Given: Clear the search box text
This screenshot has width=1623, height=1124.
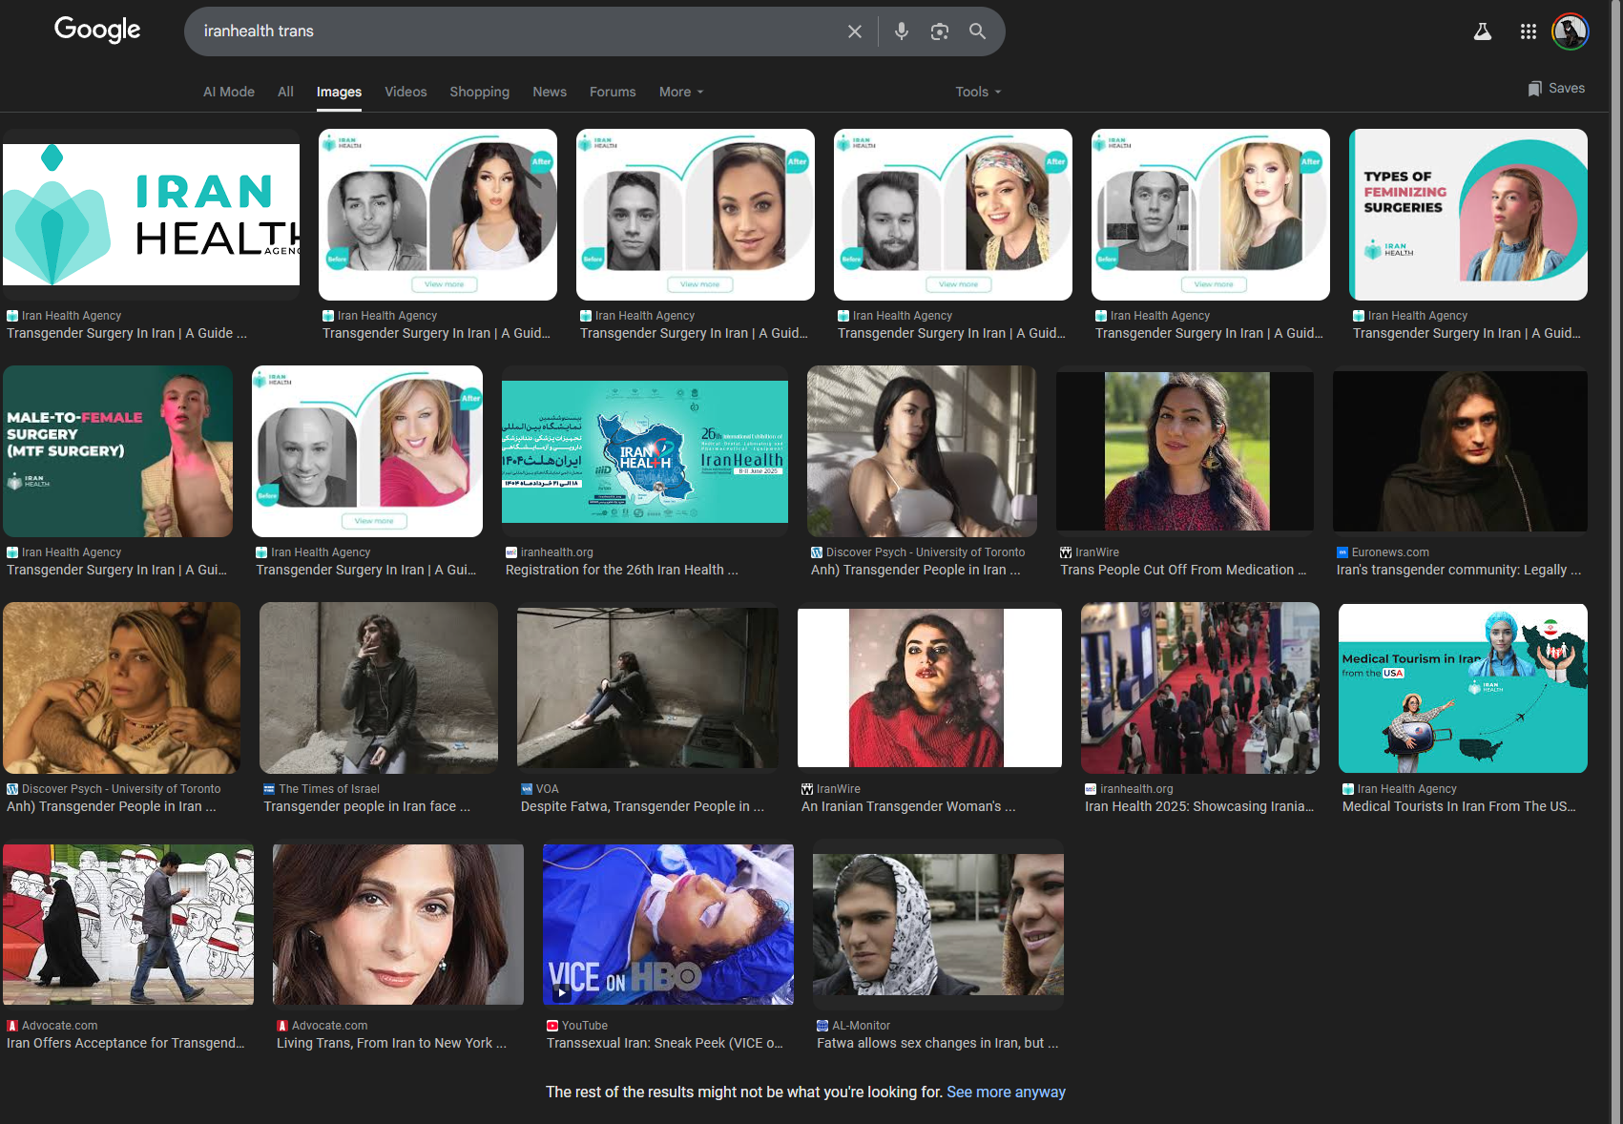Looking at the screenshot, I should tap(855, 31).
